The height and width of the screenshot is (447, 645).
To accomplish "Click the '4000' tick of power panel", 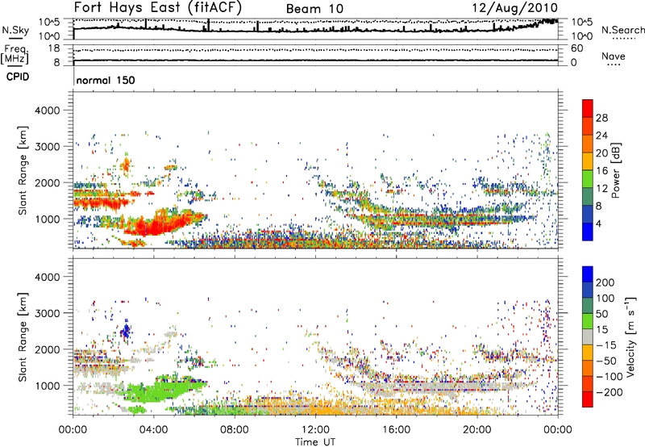I will coord(47,111).
